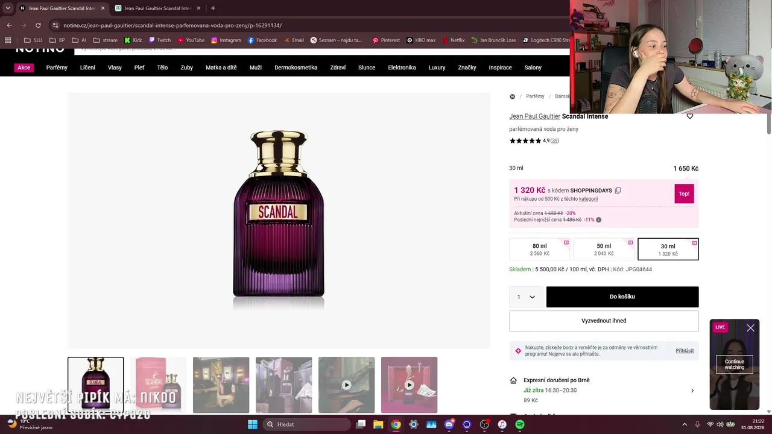
Task: Open the Settings gear app on taskbar
Action: pos(414,424)
